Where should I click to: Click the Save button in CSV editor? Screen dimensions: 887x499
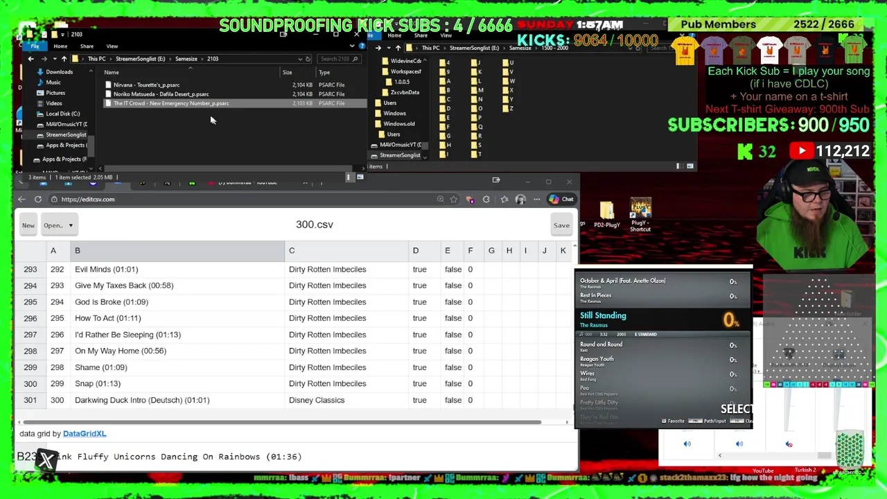(561, 225)
